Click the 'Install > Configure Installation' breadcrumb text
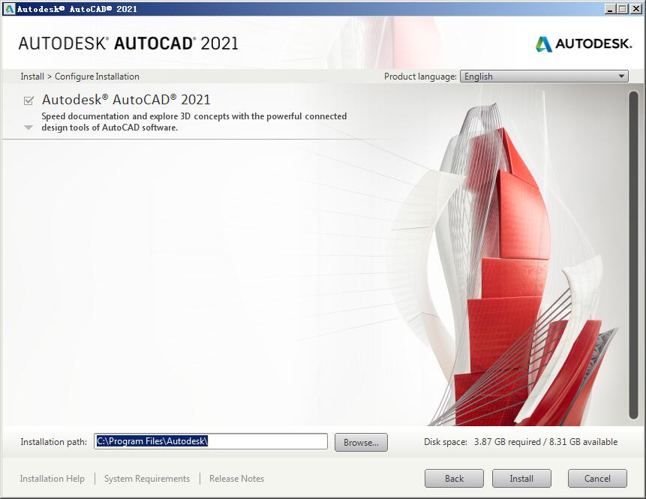This screenshot has width=646, height=499. [x=80, y=77]
